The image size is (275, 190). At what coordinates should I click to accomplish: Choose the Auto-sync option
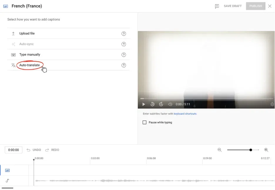[x=68, y=44]
